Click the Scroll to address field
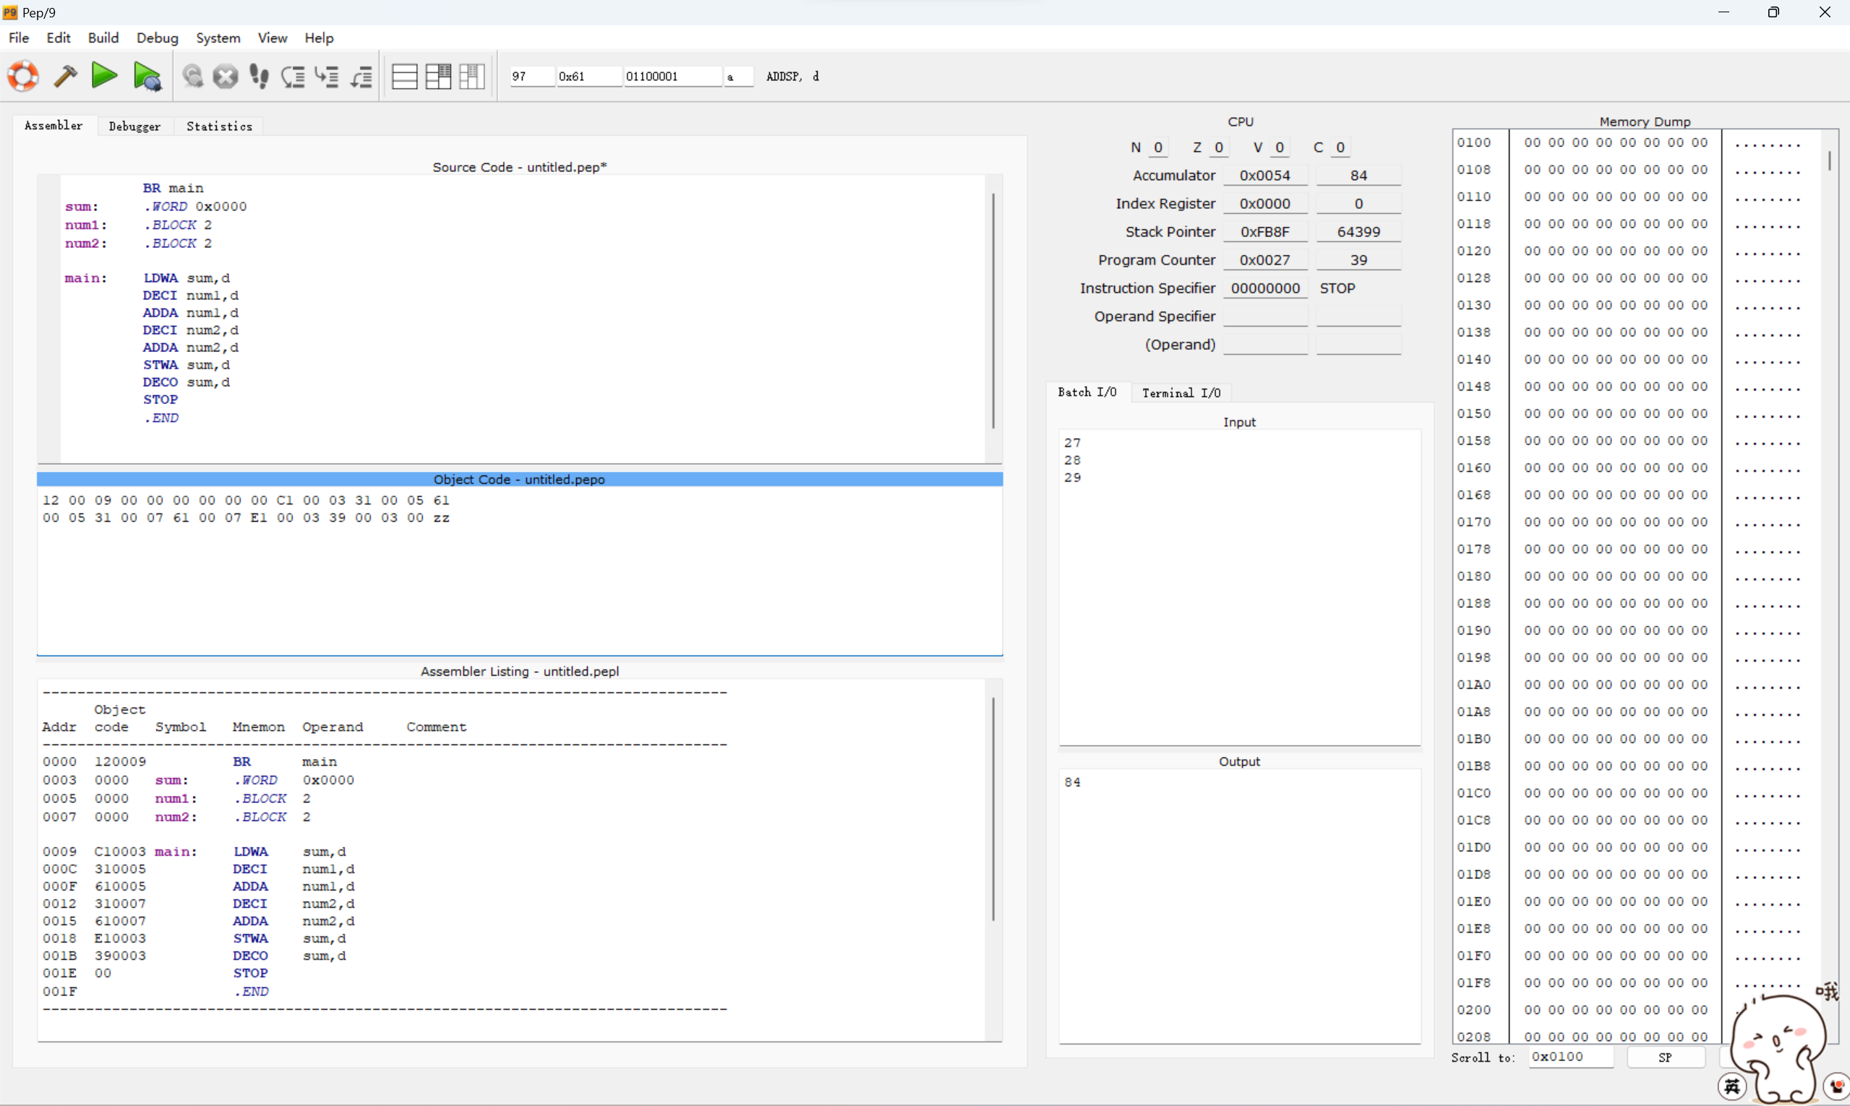Screen dimensions: 1850x1106 [x=1569, y=1057]
